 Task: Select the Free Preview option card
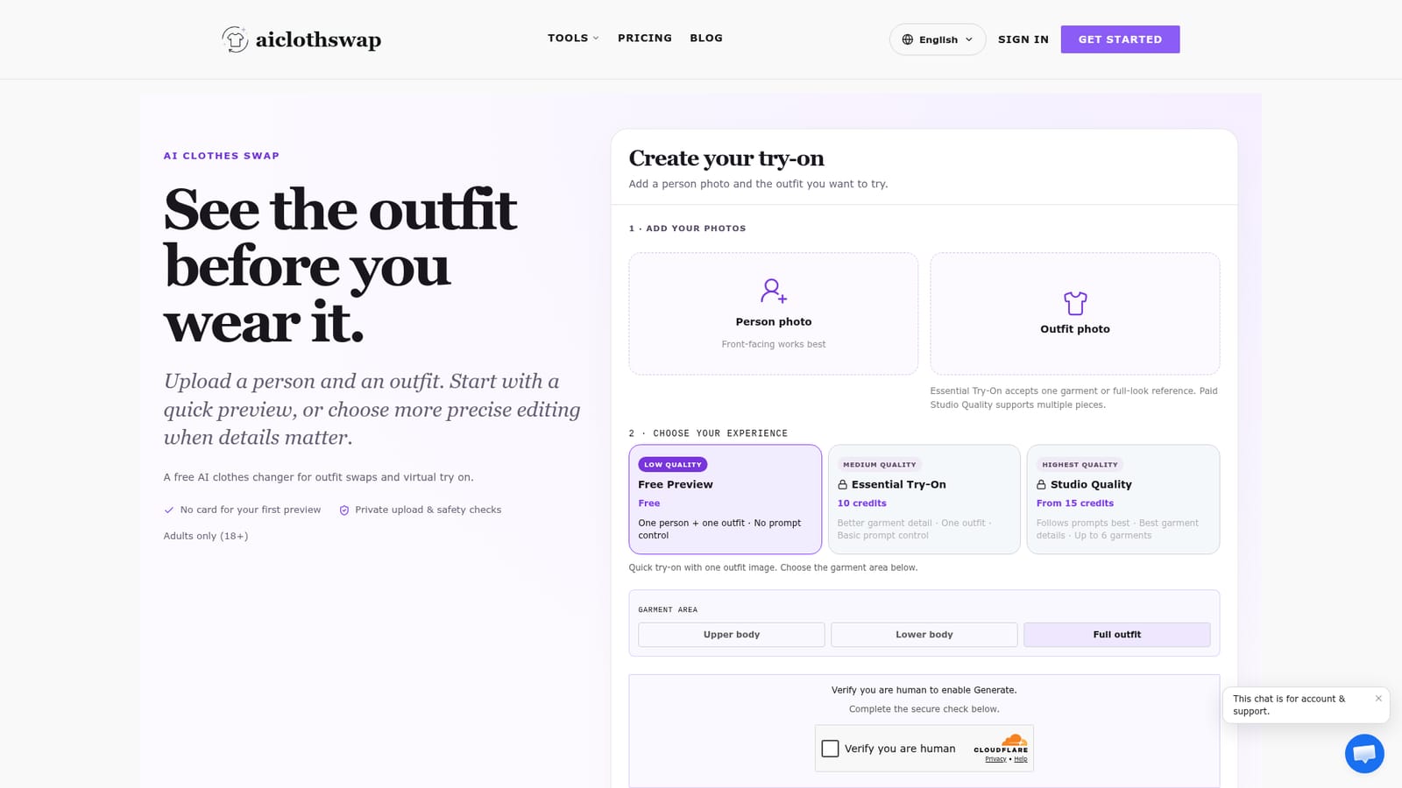[725, 499]
